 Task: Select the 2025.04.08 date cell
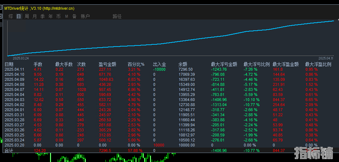coord(14,84)
